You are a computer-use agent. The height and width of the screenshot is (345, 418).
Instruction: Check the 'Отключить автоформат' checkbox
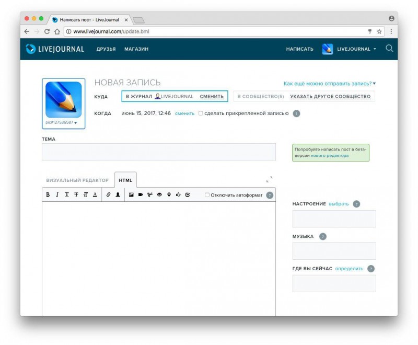[207, 195]
